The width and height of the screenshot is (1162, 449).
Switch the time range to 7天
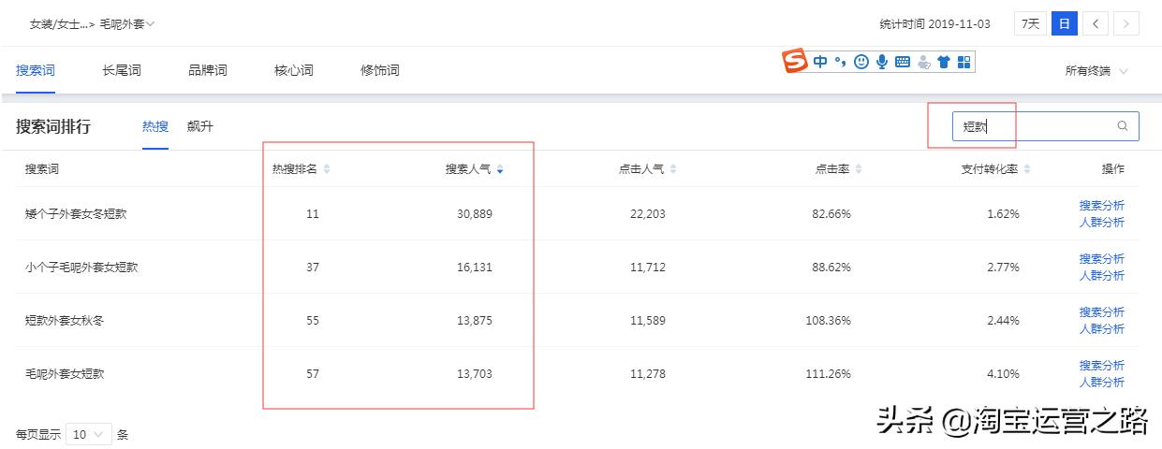(1030, 23)
